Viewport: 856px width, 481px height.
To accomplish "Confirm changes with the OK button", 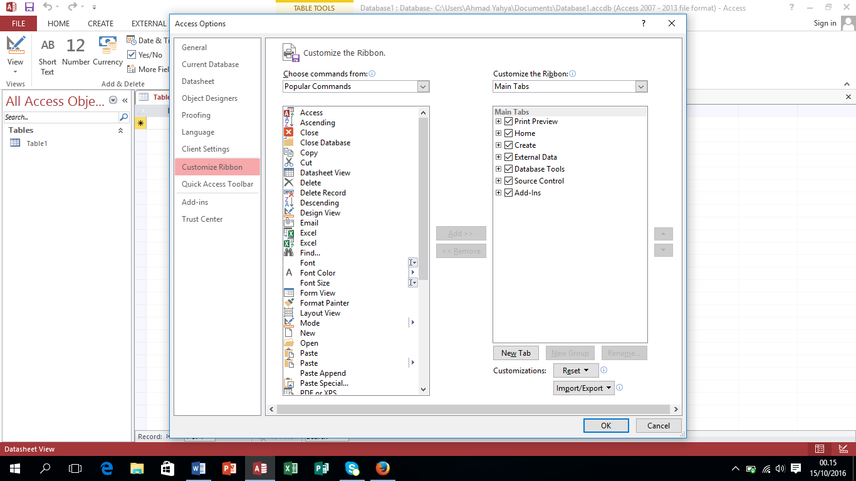I will [605, 425].
